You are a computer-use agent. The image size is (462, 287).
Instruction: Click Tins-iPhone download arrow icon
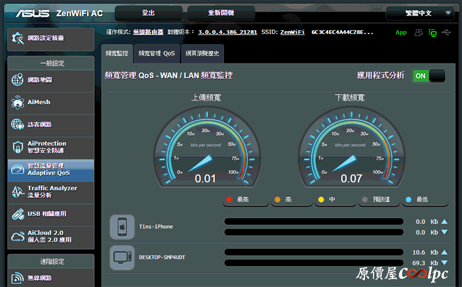point(445,232)
